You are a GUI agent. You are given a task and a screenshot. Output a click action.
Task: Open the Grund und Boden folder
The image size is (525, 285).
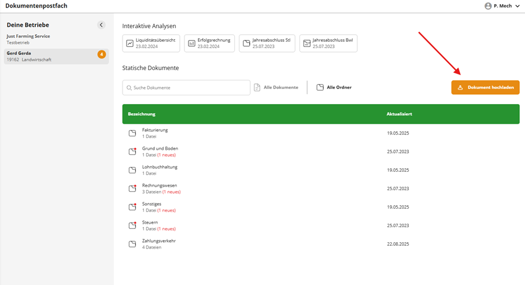point(321,151)
